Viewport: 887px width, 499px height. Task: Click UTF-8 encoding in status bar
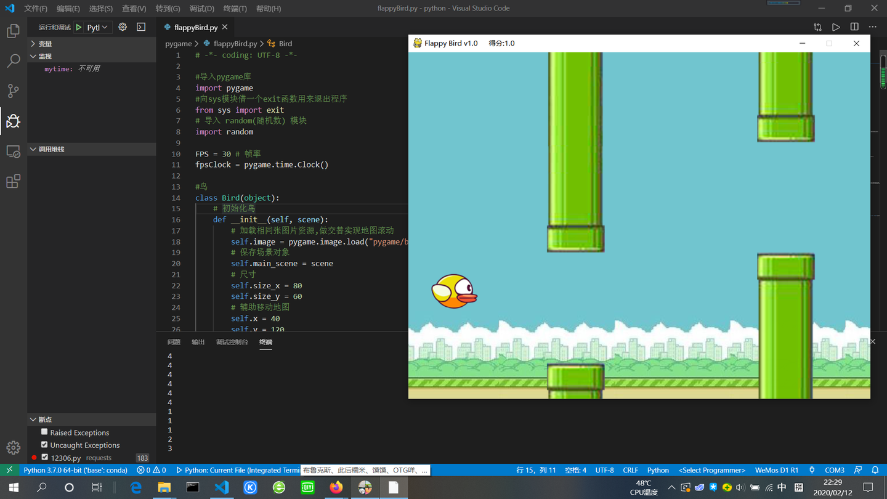pyautogui.click(x=604, y=469)
